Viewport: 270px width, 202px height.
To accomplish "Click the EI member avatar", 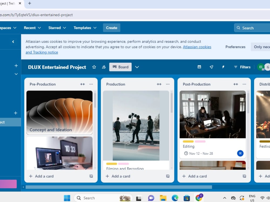I will (x=261, y=67).
